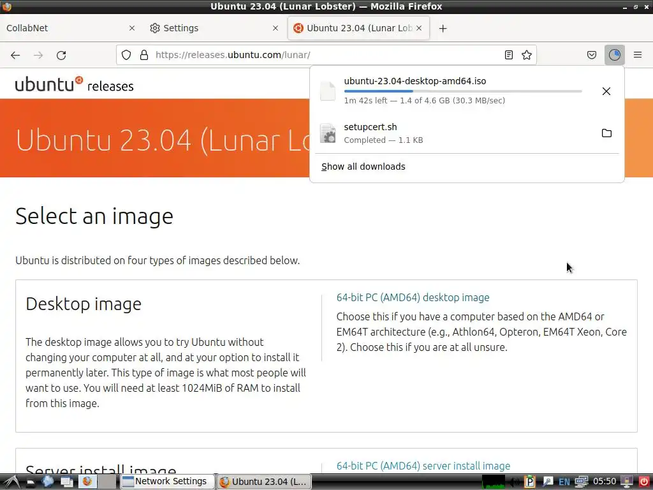The image size is (653, 490).
Task: Click the setupcert.sh file icon
Action: tap(328, 133)
